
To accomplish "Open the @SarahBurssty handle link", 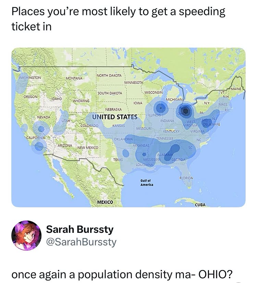I will point(81,242).
